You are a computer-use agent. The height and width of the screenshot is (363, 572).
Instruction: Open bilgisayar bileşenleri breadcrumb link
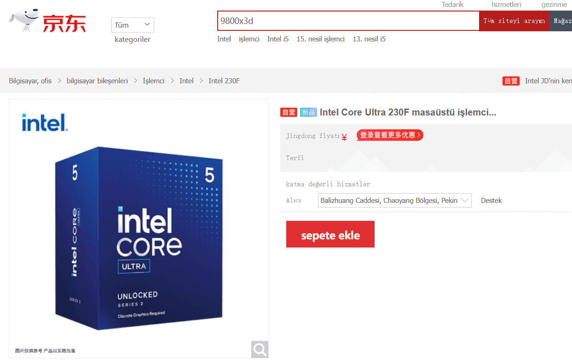[x=97, y=81]
